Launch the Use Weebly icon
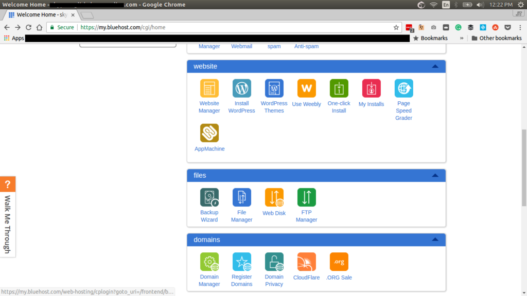This screenshot has width=527, height=296. [307, 88]
